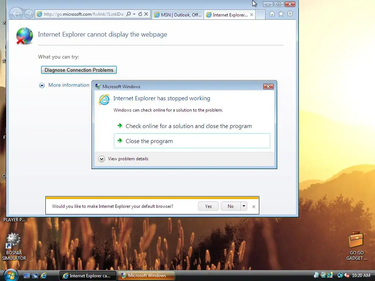Screen dimensions: 375x281
Task: Click the network connection tray icon
Action: (x=340, y=275)
